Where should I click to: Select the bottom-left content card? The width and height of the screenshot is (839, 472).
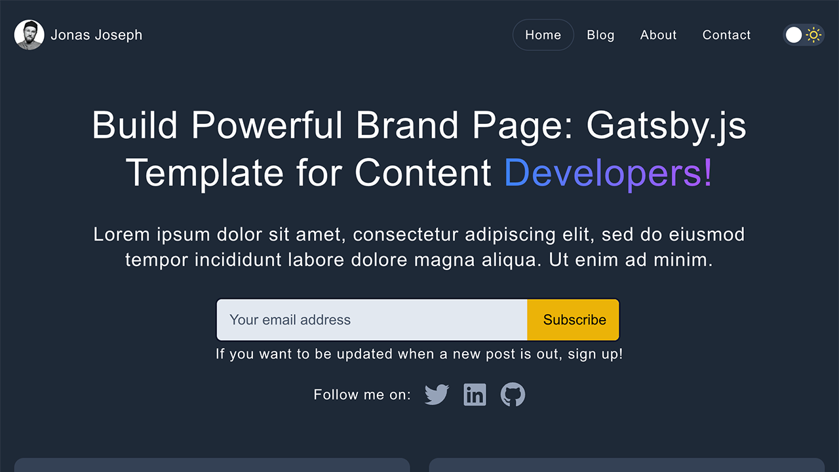(212, 465)
